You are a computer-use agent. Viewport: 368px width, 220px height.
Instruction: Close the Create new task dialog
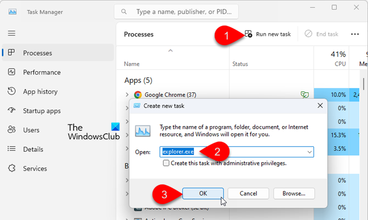click(x=320, y=106)
